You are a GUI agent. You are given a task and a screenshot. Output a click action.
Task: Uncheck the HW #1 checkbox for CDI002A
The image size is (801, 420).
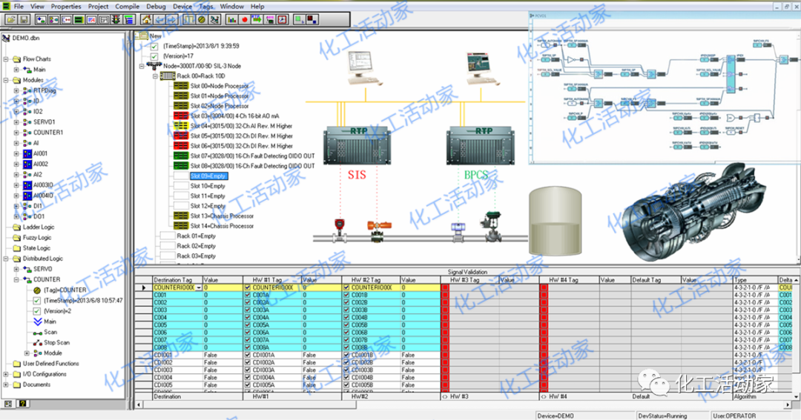pos(248,362)
